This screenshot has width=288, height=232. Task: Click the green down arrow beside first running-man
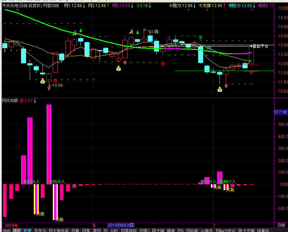click(x=81, y=31)
